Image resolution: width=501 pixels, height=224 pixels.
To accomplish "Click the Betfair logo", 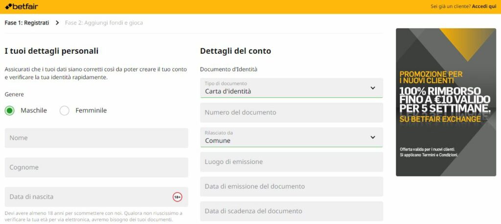I will 22,6.
